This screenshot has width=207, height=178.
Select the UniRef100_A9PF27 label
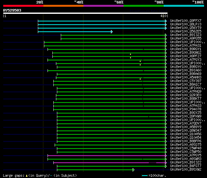(186, 56)
